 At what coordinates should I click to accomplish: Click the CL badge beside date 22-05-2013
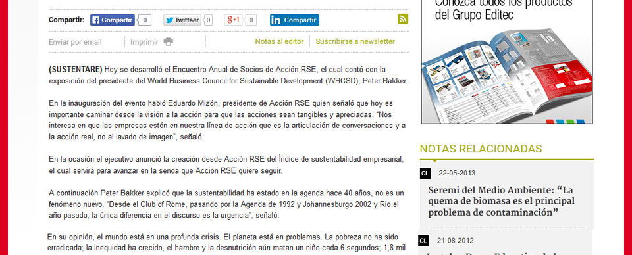click(x=425, y=174)
